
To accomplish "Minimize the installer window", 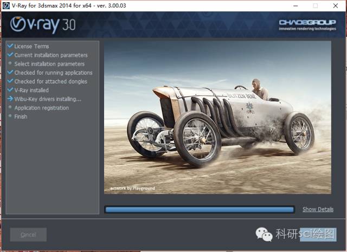I will [295, 6].
